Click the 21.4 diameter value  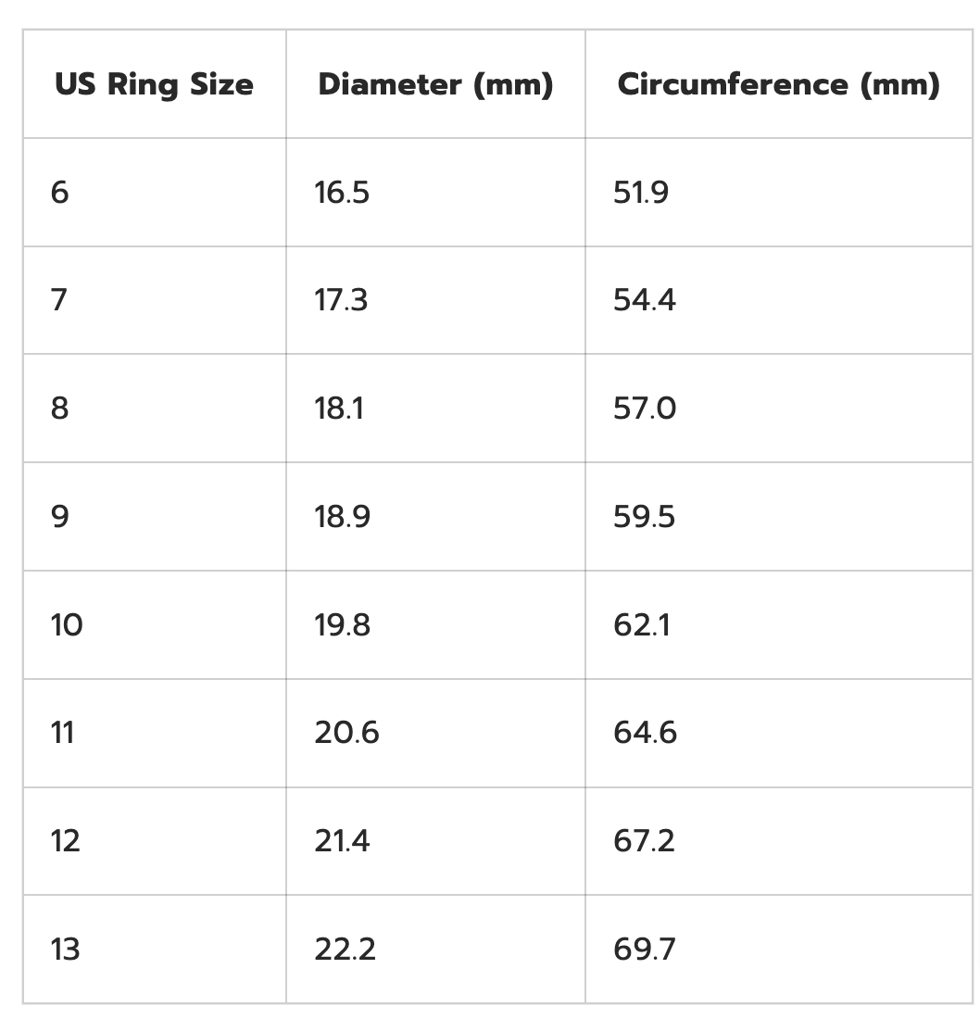[342, 841]
